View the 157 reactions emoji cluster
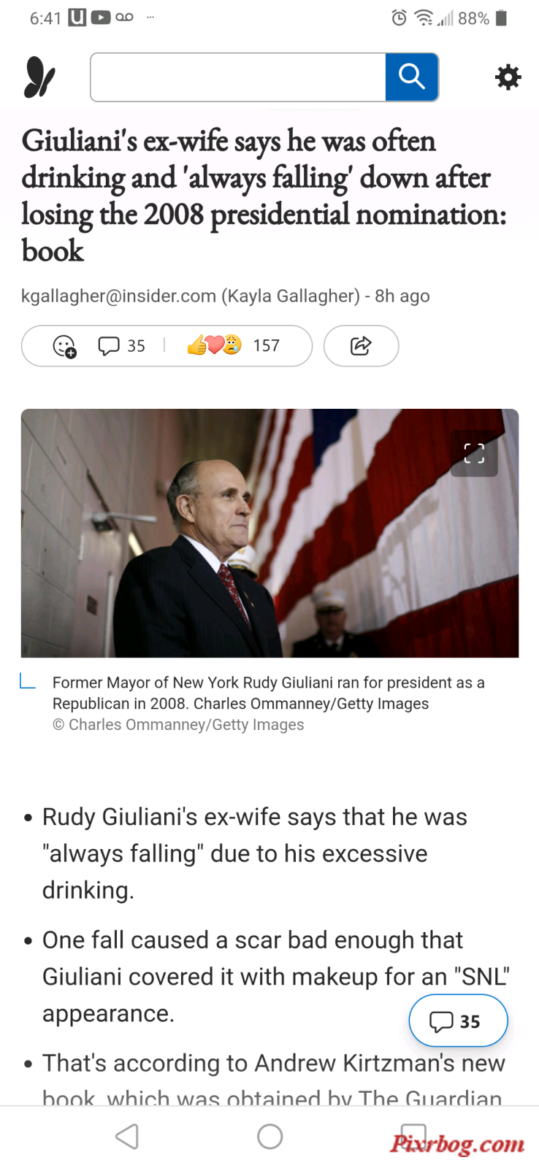This screenshot has width=539, height=1168. click(234, 345)
